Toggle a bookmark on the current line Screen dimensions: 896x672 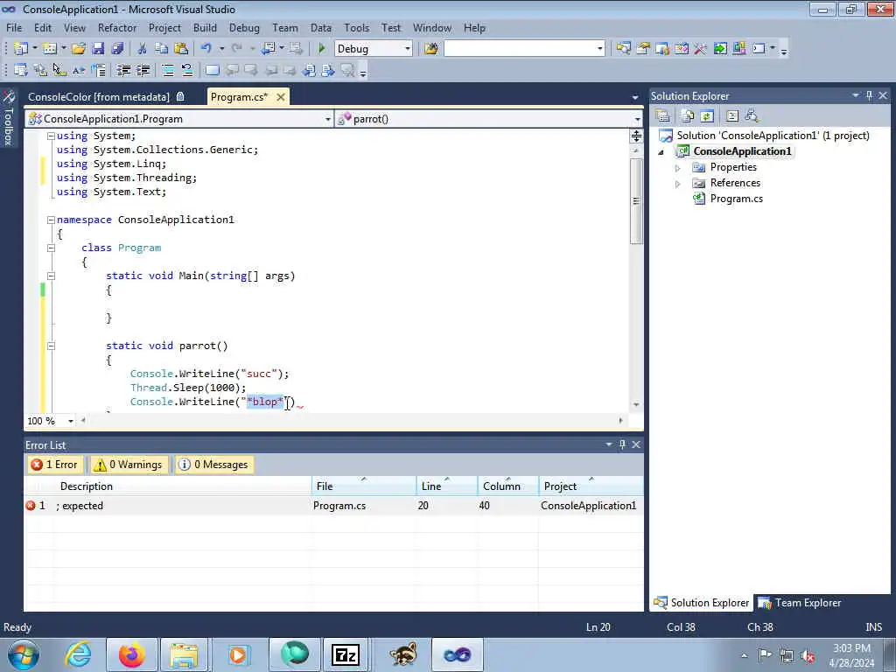tap(212, 70)
